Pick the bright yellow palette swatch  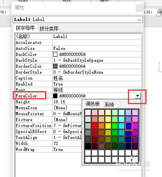click(x=108, y=126)
